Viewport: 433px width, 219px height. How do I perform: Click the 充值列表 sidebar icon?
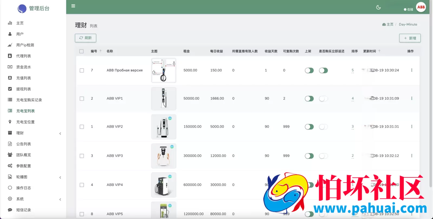click(x=10, y=78)
